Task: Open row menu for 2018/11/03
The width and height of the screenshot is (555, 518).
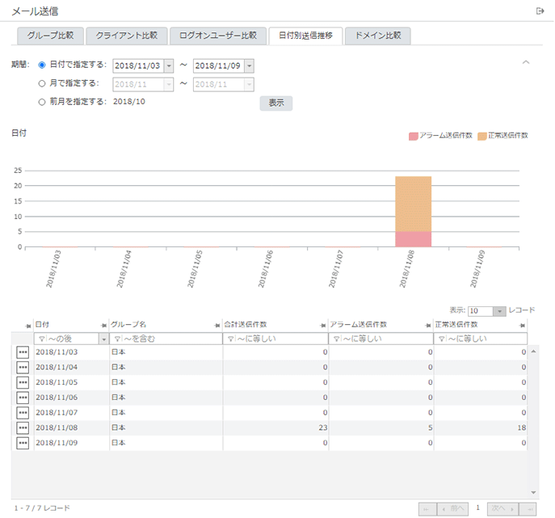Action: [x=23, y=352]
